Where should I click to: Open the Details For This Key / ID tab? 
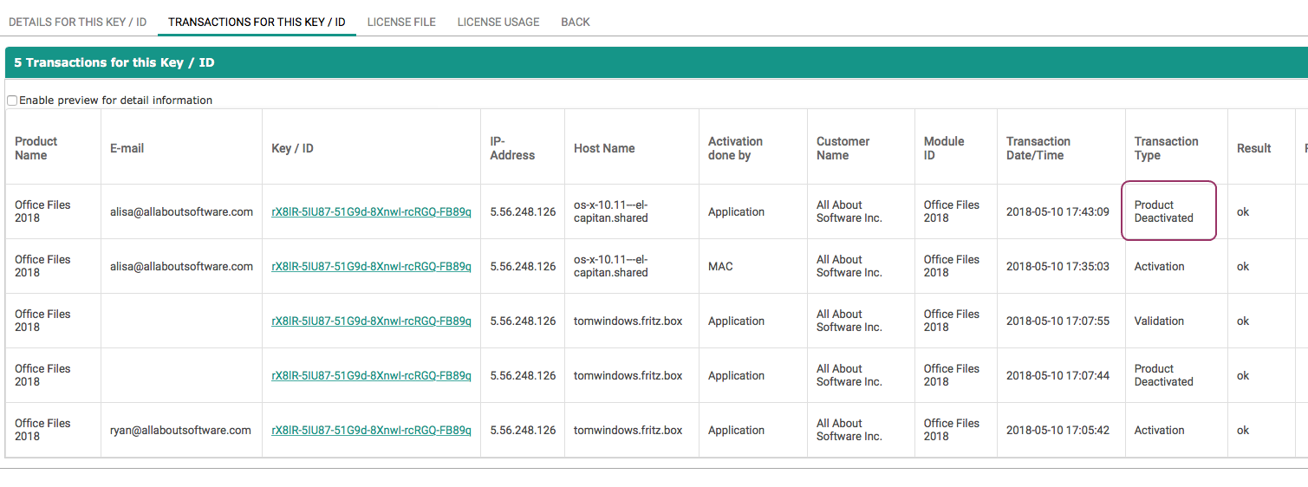(x=77, y=22)
